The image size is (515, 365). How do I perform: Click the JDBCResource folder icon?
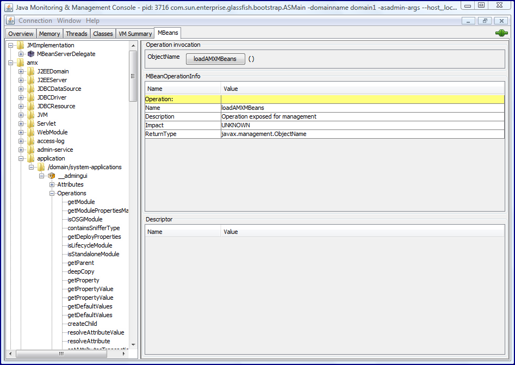coord(31,106)
